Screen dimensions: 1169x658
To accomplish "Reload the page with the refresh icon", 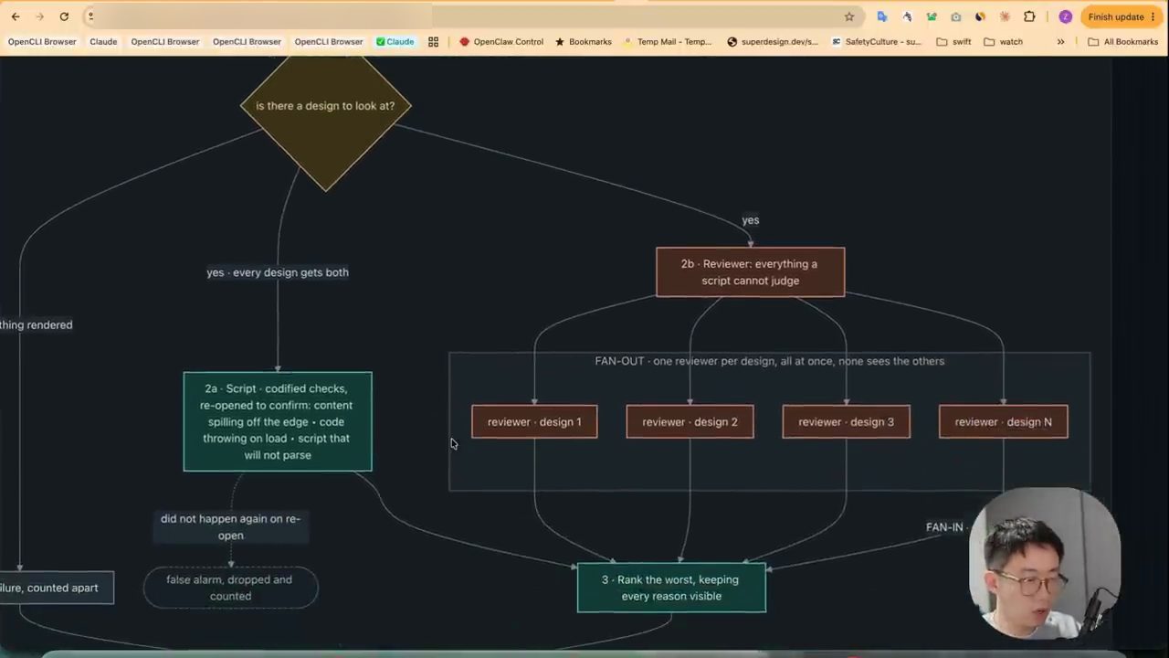I will click(64, 16).
